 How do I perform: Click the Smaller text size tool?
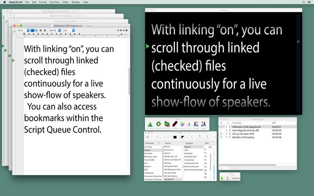[196, 124]
